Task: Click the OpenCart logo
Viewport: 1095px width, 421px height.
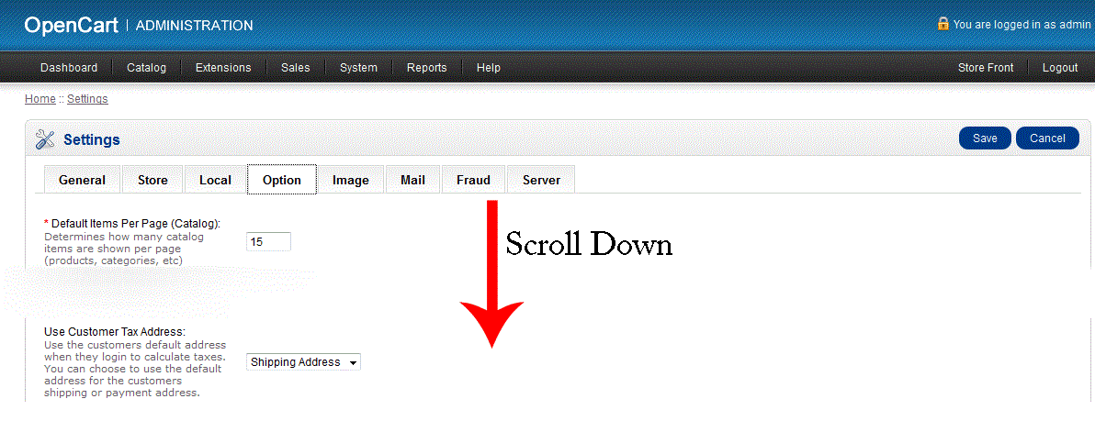Action: pos(71,26)
